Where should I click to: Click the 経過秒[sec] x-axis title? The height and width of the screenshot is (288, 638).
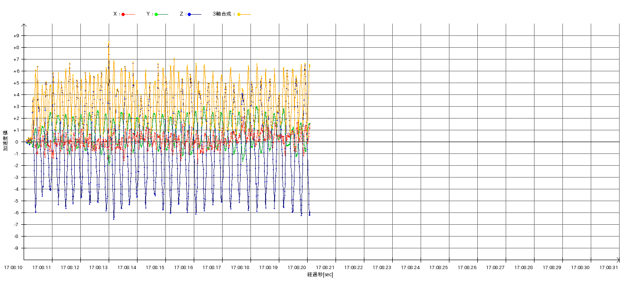(x=320, y=275)
